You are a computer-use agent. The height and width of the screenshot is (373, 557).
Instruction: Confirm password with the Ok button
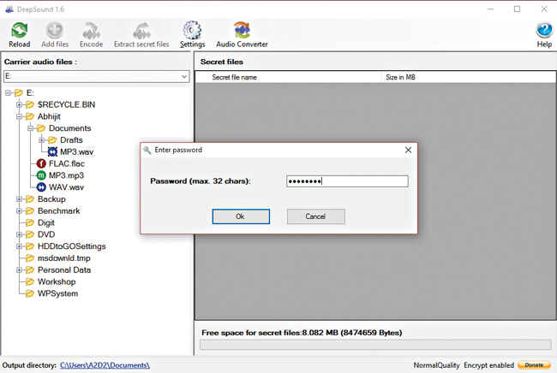(x=241, y=216)
